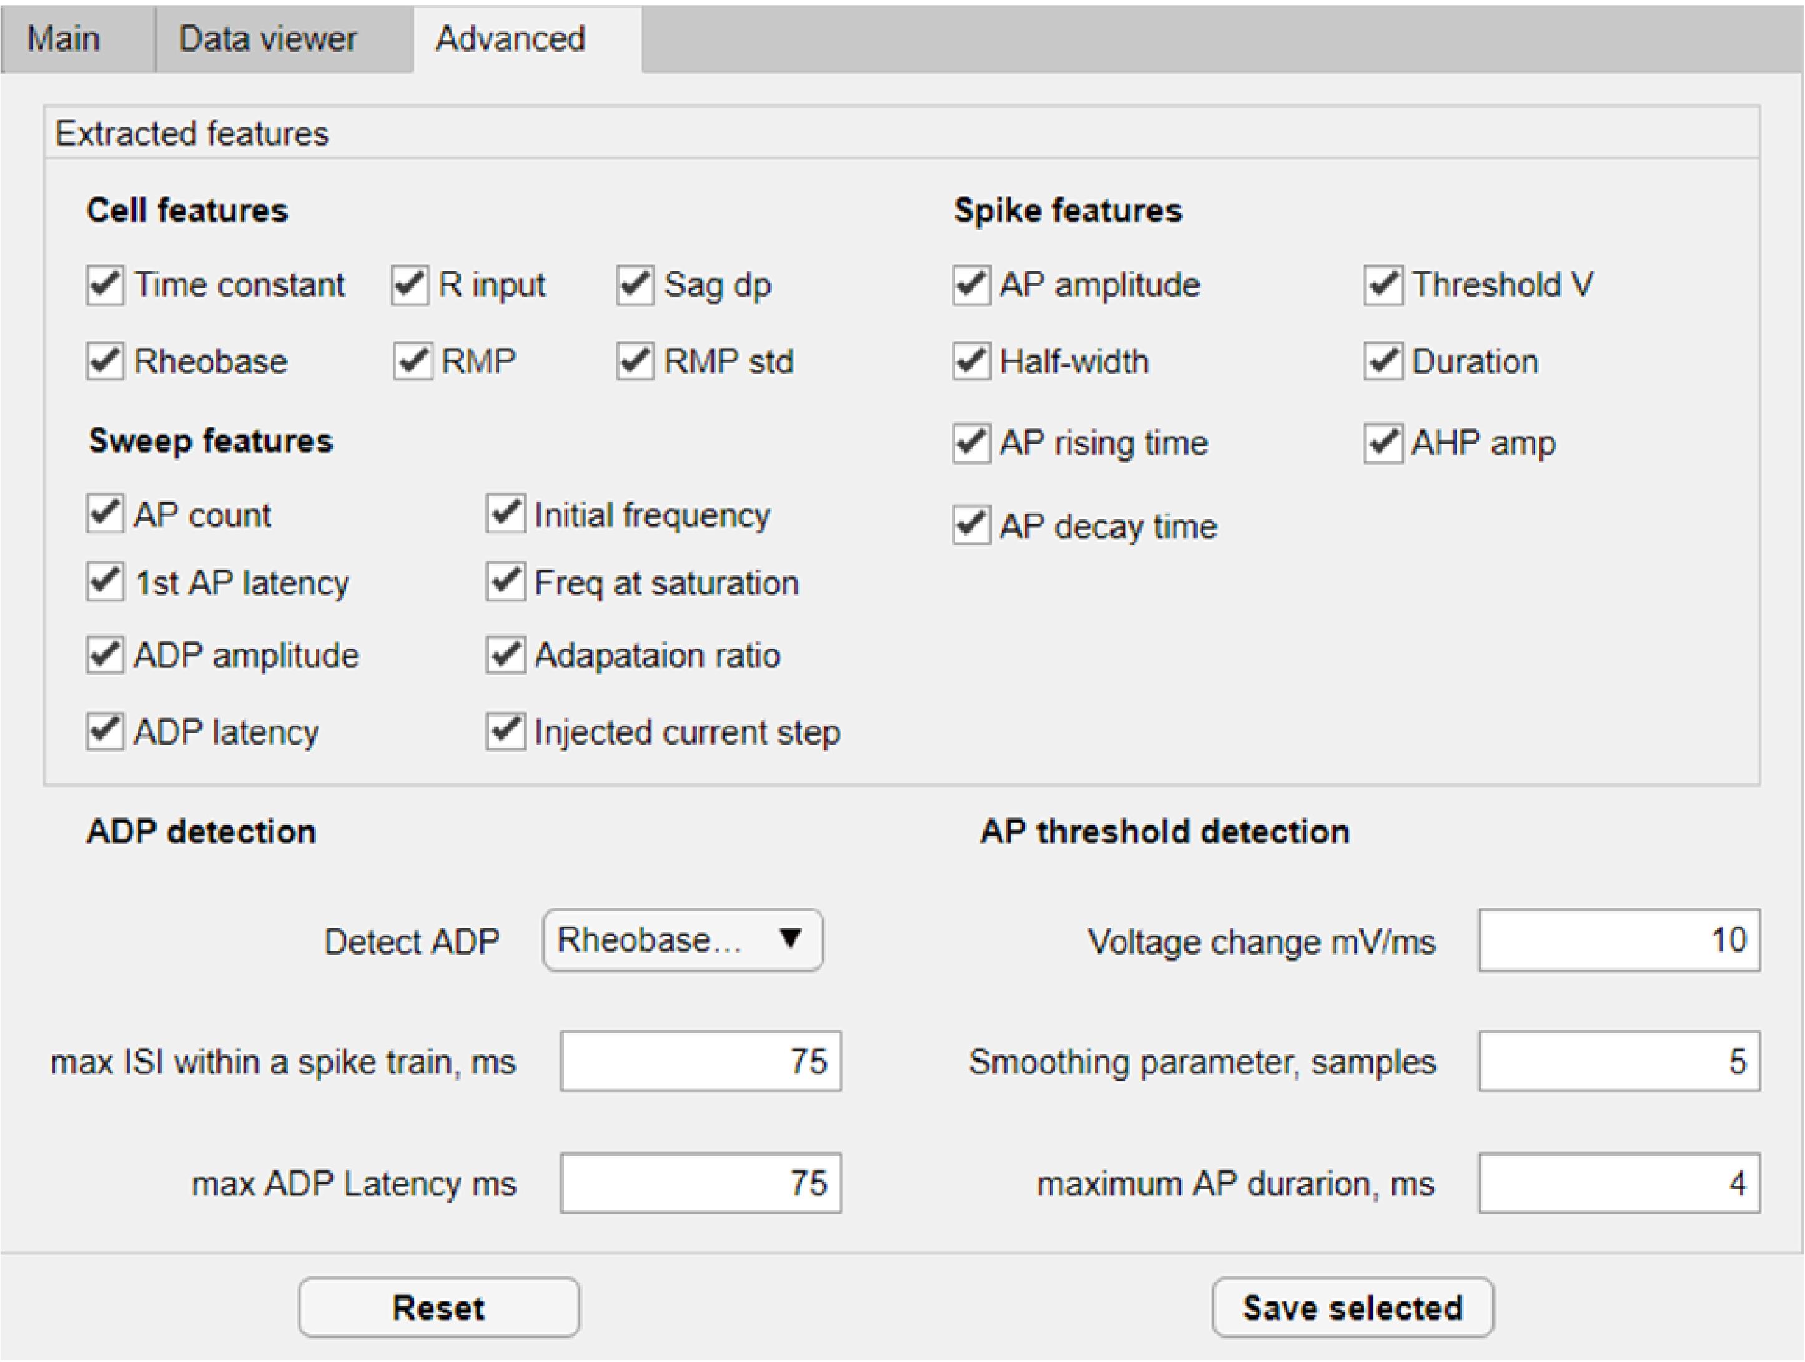1805x1362 pixels.
Task: Click the Reset button
Action: (x=439, y=1307)
